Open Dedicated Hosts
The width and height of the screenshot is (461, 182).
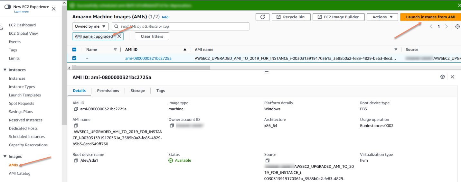(x=23, y=128)
